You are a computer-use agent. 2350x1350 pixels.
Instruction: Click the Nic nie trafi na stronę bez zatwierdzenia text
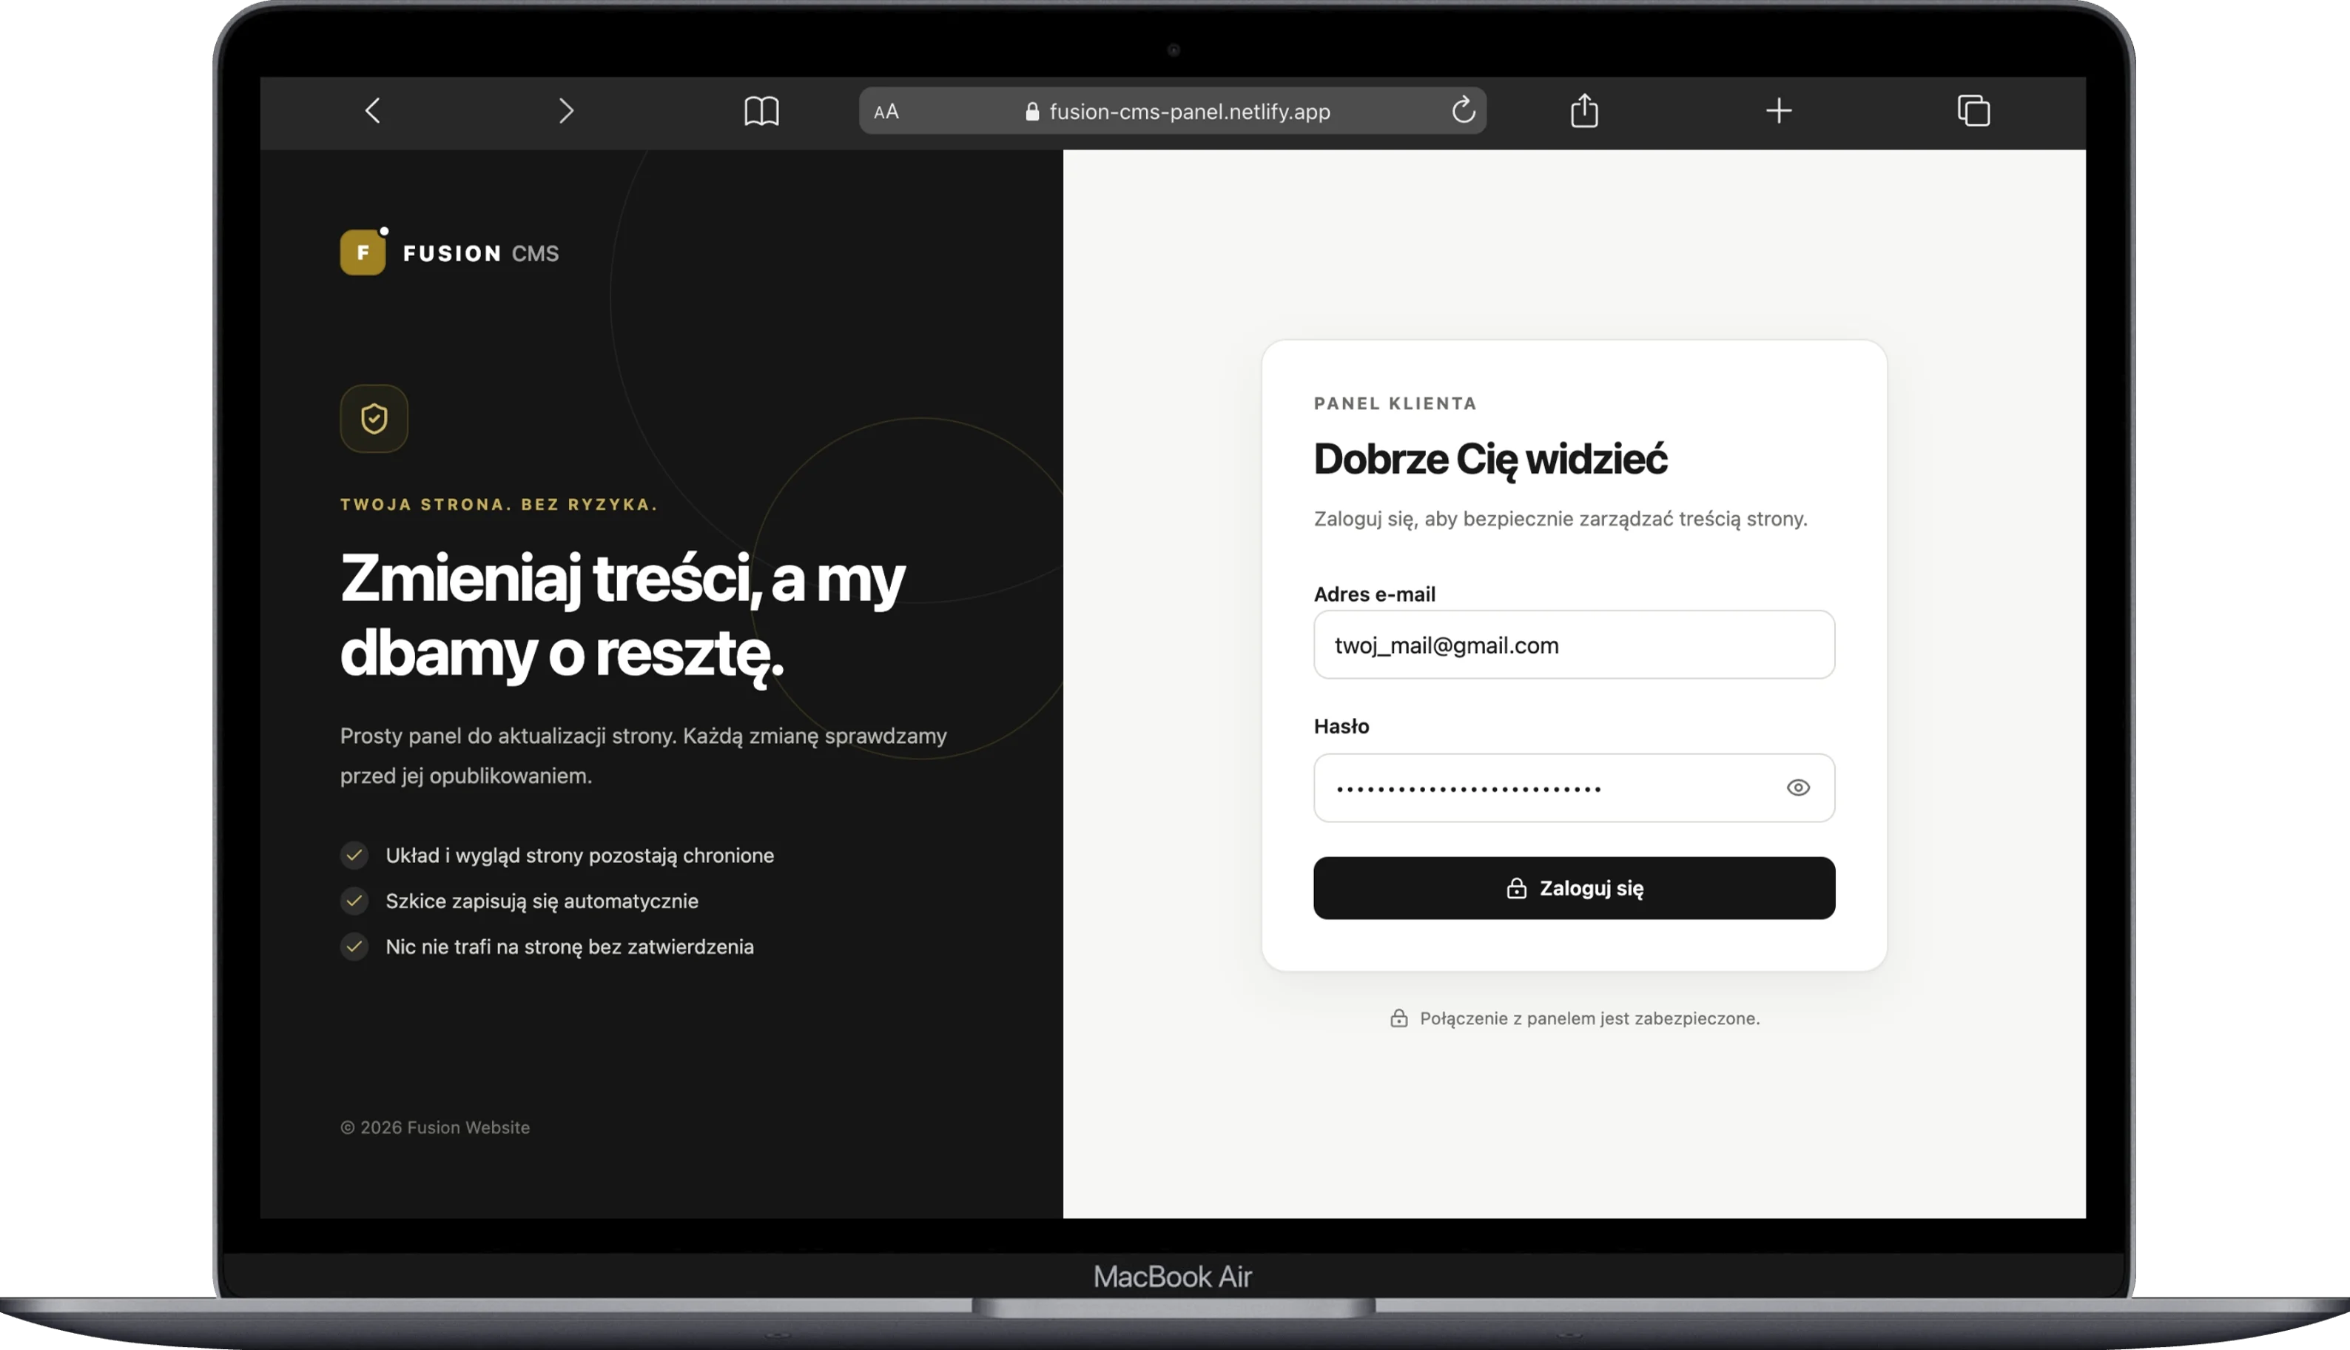point(570,947)
